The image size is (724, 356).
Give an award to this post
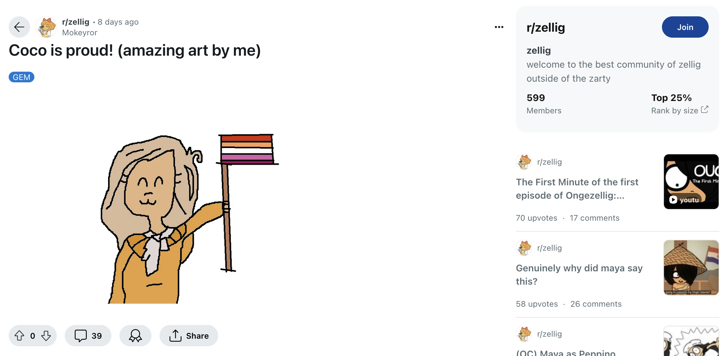click(135, 336)
